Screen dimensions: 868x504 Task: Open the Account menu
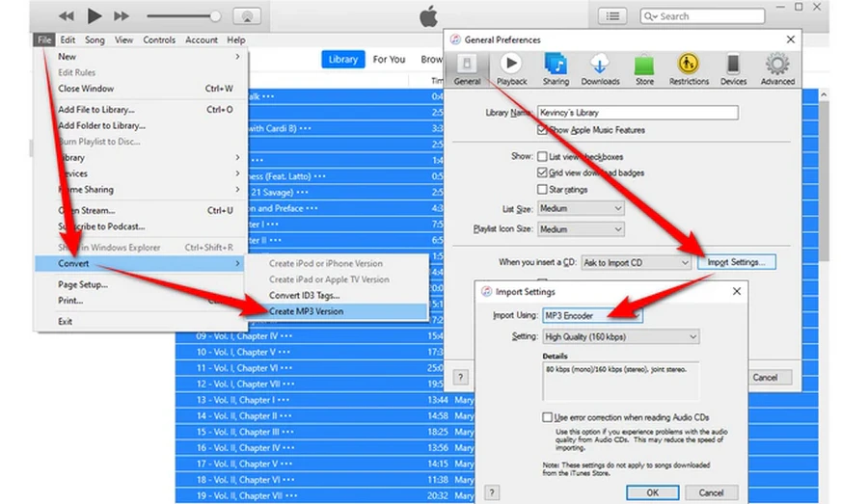tap(202, 40)
